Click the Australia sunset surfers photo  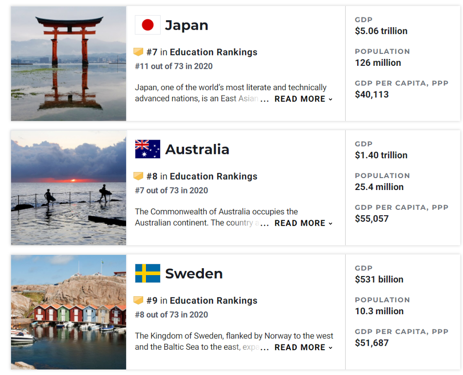[68, 188]
